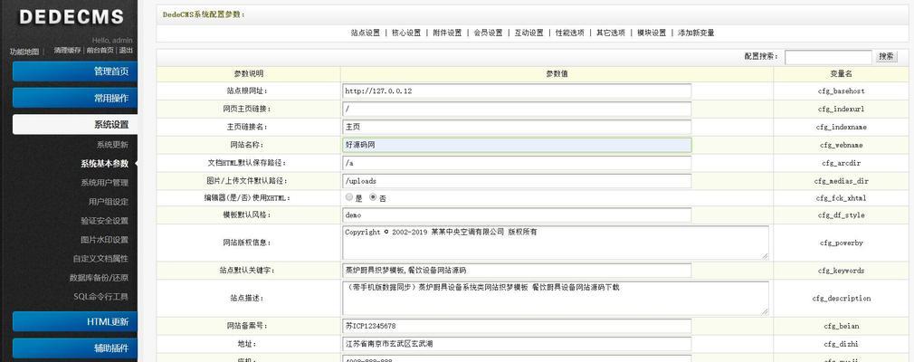914x362 pixels.
Task: Click the 图片/上传文件默认路径 input field
Action: 517,181
